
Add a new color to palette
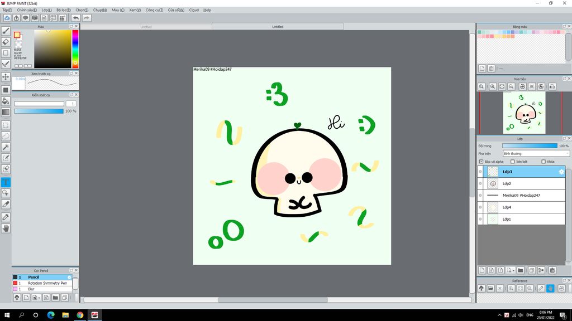[482, 69]
